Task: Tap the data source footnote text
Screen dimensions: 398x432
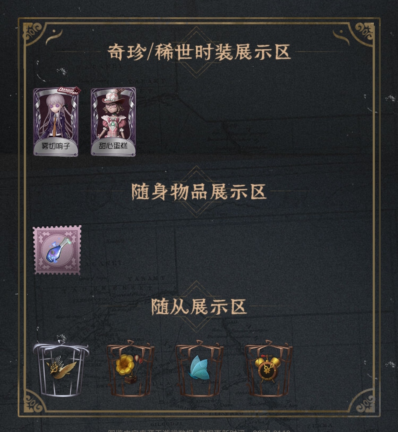Action: pos(199,431)
